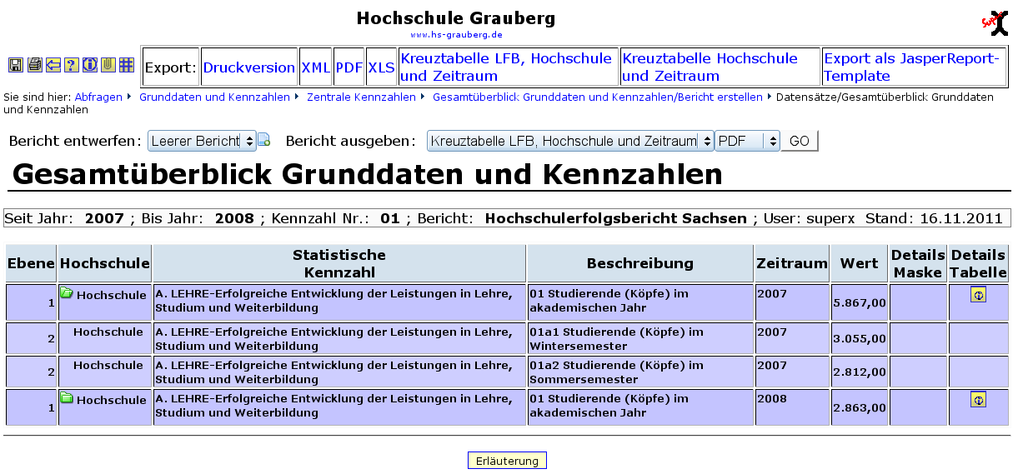The width and height of the screenshot is (1018, 474).
Task: Click the Gesamtüberblick Grunddaten und Kennzahlen heading
Action: pos(367,174)
